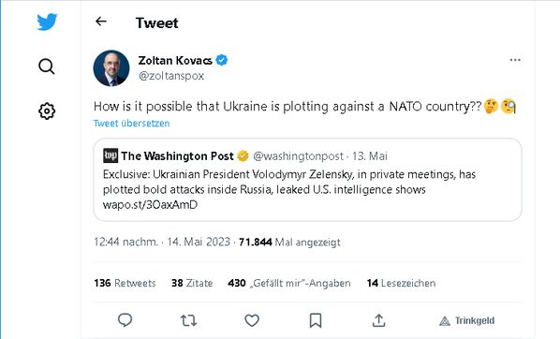Click the 14. Mai 2023 timestamp
The width and height of the screenshot is (560, 339).
pos(199,243)
